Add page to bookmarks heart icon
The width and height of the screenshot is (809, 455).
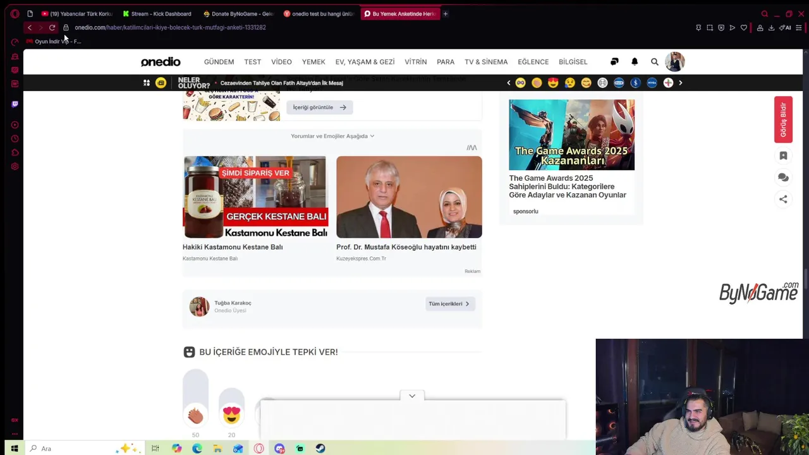pos(744,28)
